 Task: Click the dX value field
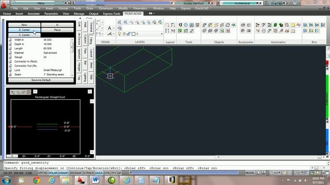pyautogui.click(x=37, y=156)
